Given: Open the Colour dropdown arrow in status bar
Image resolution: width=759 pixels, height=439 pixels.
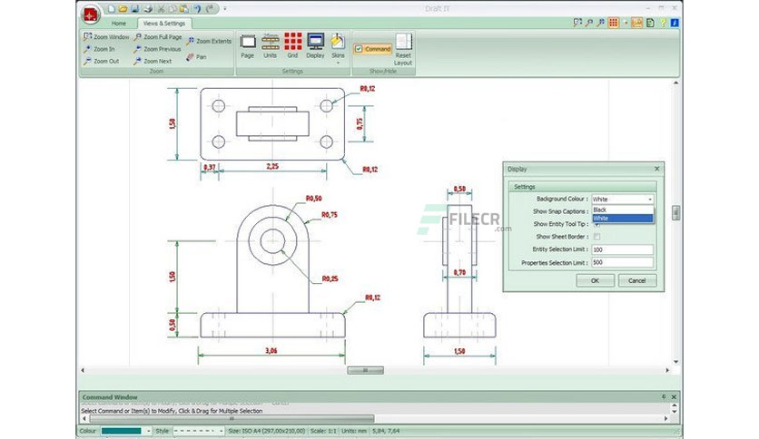Looking at the screenshot, I should pyautogui.click(x=148, y=431).
